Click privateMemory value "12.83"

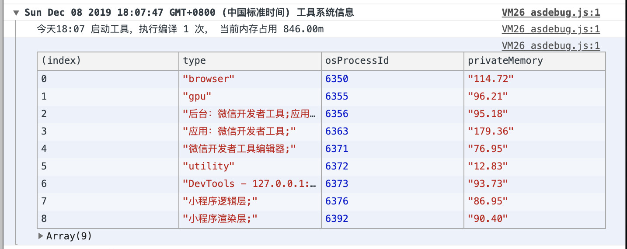[488, 166]
